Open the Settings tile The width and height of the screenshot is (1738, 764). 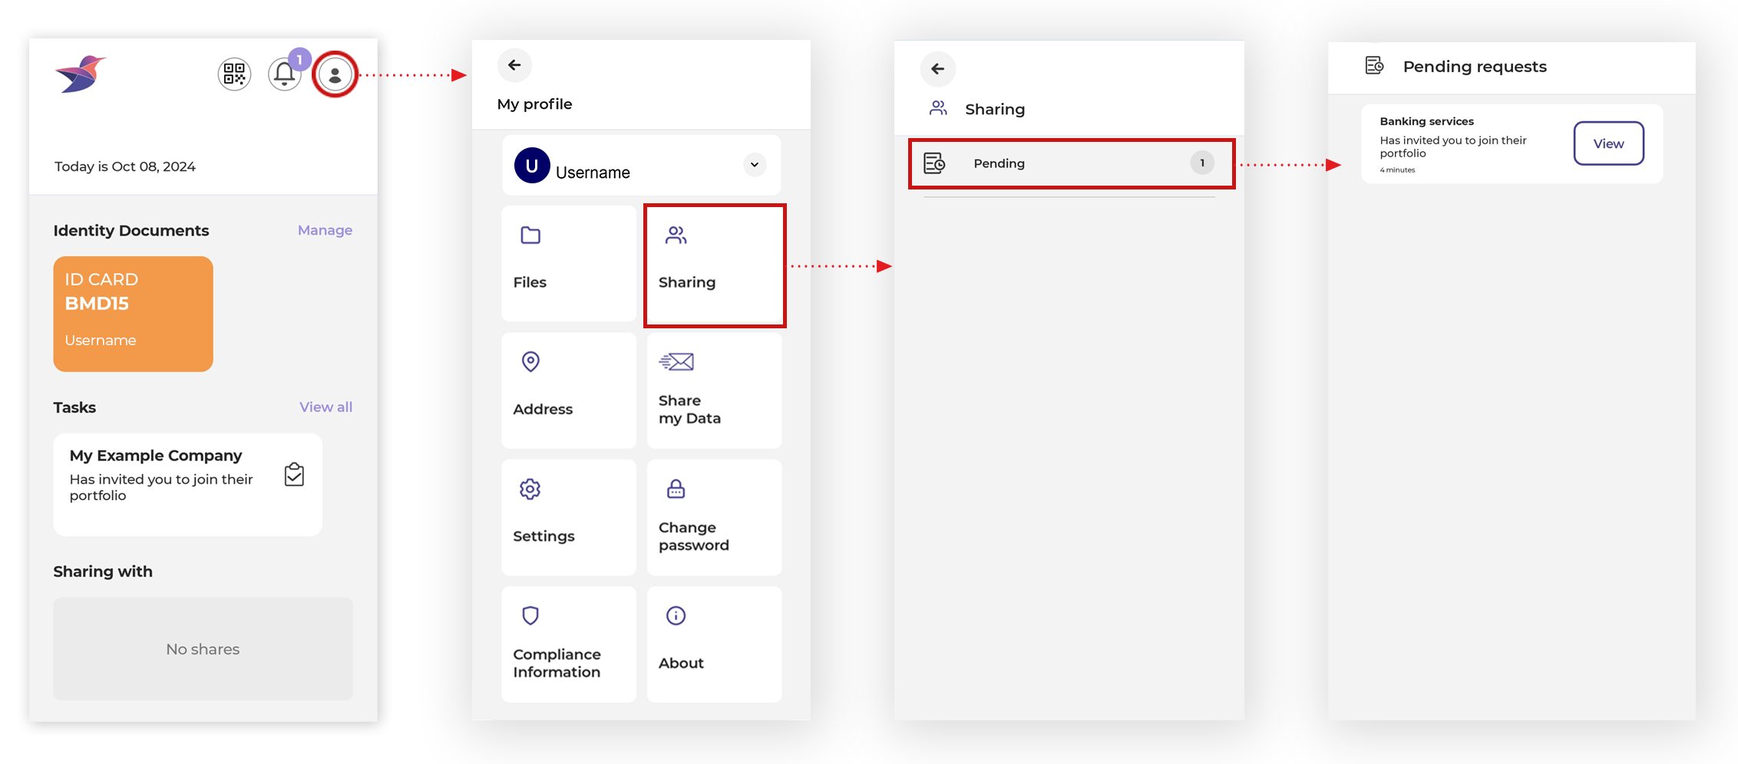tap(568, 516)
